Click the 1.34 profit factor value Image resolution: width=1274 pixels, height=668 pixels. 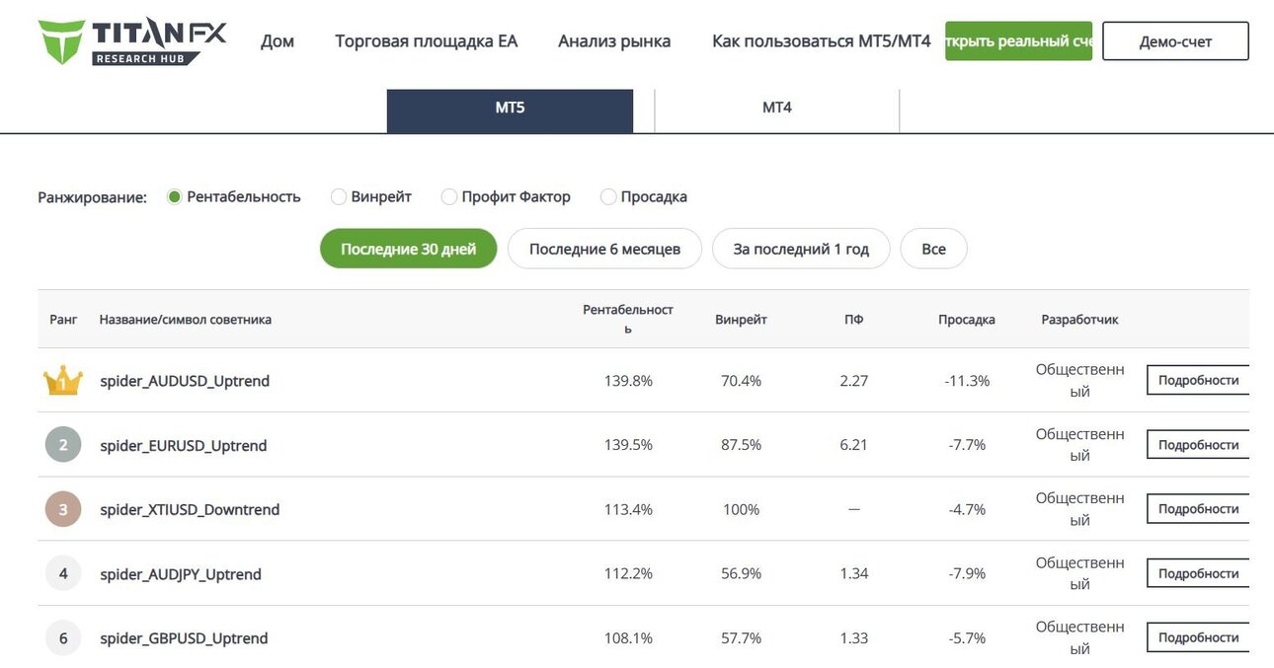[854, 574]
